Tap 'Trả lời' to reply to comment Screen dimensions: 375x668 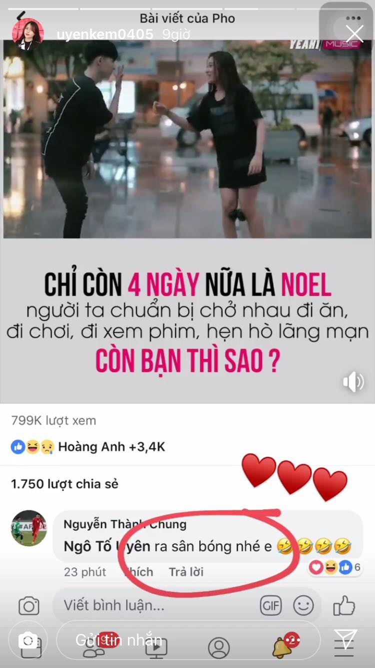186,572
